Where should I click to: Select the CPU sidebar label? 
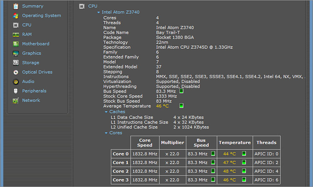click(x=27, y=25)
